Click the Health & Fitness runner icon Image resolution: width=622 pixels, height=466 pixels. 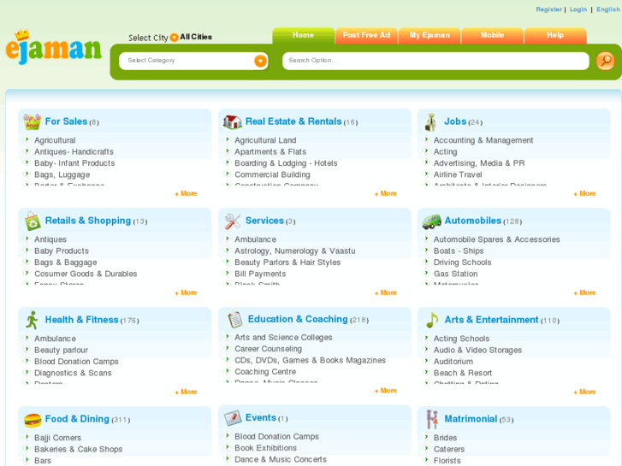tap(33, 320)
